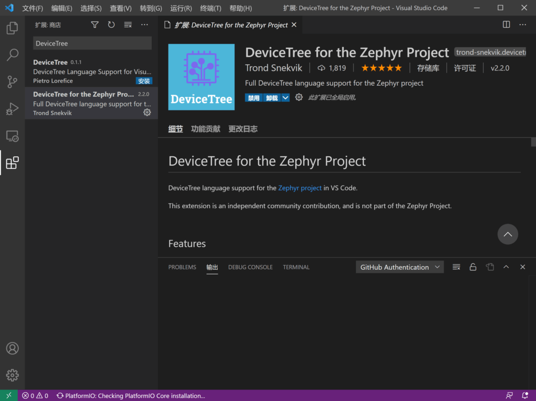This screenshot has height=401, width=536.
Task: Open manage gear for Zephyr extension in list
Action: click(x=147, y=112)
